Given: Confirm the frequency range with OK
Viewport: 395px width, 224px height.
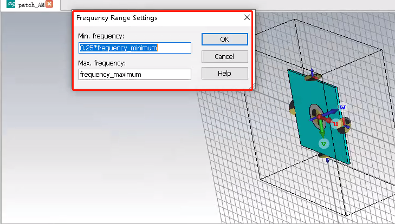Looking at the screenshot, I should pos(225,39).
